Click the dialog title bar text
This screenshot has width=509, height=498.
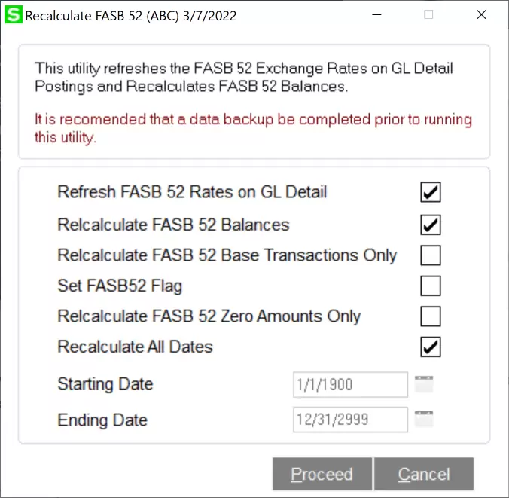(131, 16)
